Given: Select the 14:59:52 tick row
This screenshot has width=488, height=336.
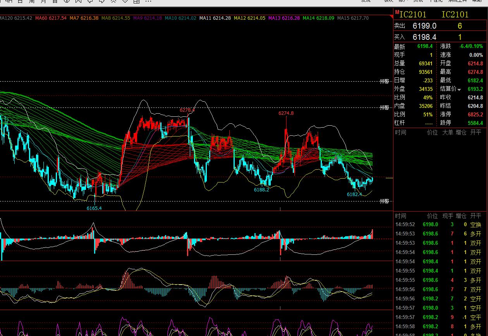Looking at the screenshot, I should click(x=440, y=225).
